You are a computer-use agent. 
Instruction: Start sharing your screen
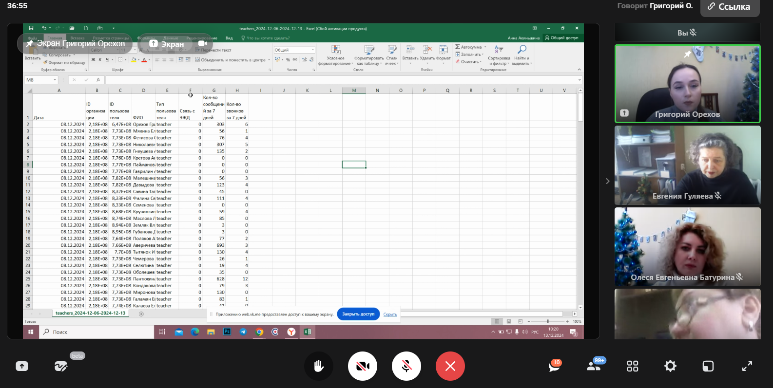22,366
